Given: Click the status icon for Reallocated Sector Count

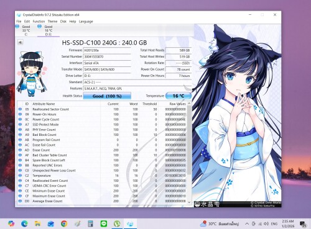Looking at the screenshot, I should pos(20,109).
